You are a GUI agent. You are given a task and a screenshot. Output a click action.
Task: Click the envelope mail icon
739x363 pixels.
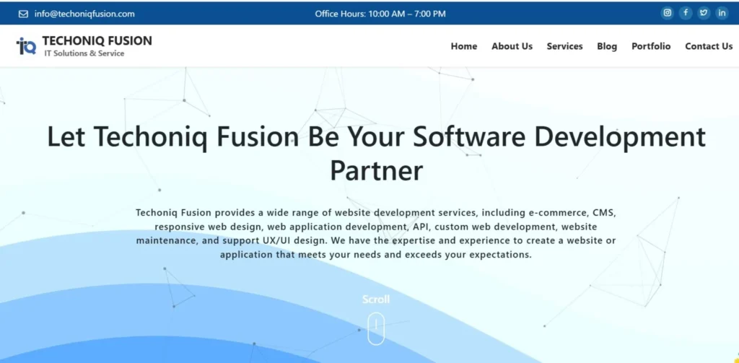point(23,14)
